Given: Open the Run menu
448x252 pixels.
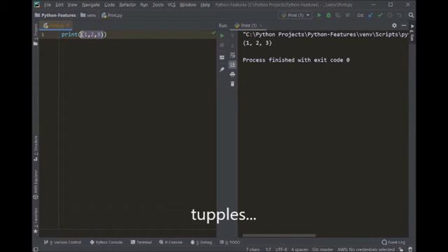Looking at the screenshot, I should [144, 5].
